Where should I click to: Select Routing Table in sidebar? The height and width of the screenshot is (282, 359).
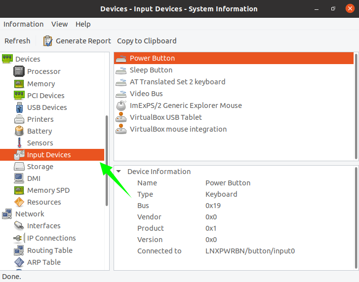click(49, 250)
